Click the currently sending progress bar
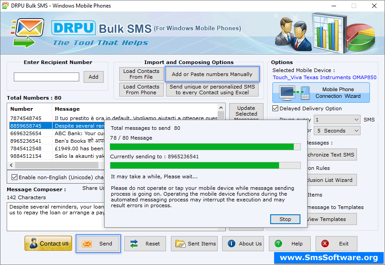 (205, 165)
